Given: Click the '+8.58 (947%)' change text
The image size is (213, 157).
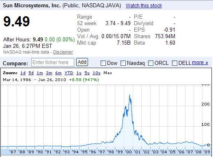Looking at the screenshot, I should tap(84, 80).
